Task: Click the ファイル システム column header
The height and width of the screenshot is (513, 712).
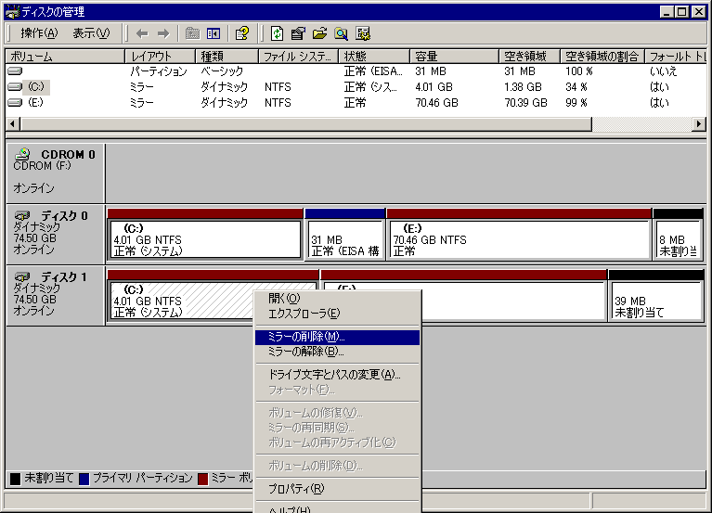Action: click(299, 57)
